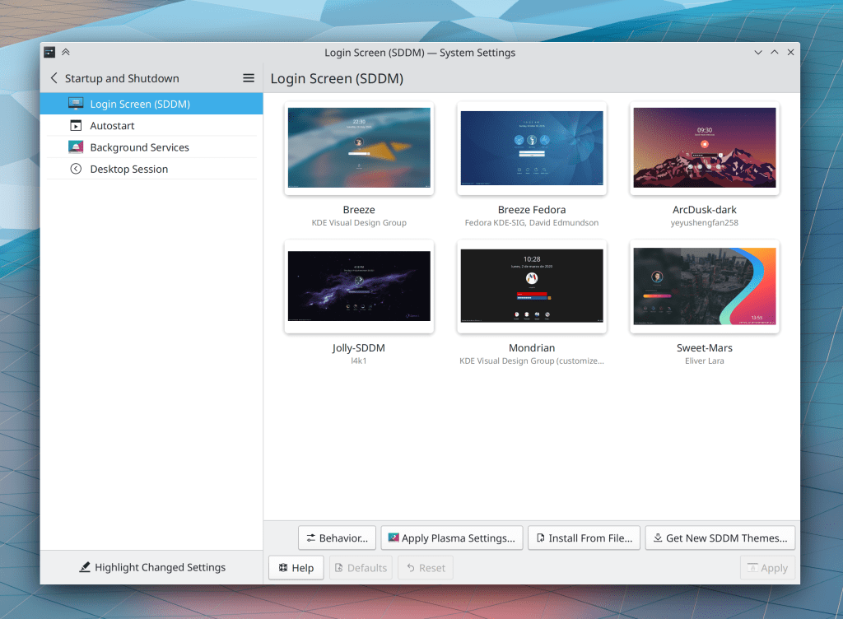Choose the Sweet-Mars theme preview
843x619 pixels.
(x=705, y=286)
